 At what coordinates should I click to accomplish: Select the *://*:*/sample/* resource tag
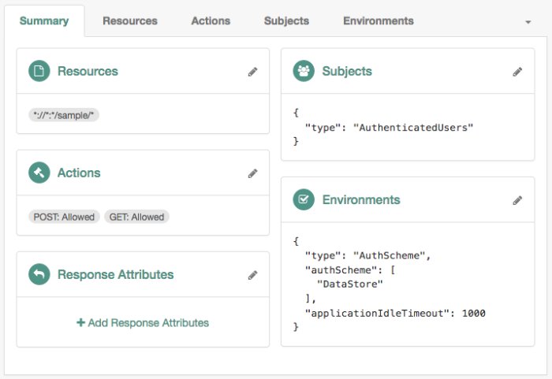[64, 115]
